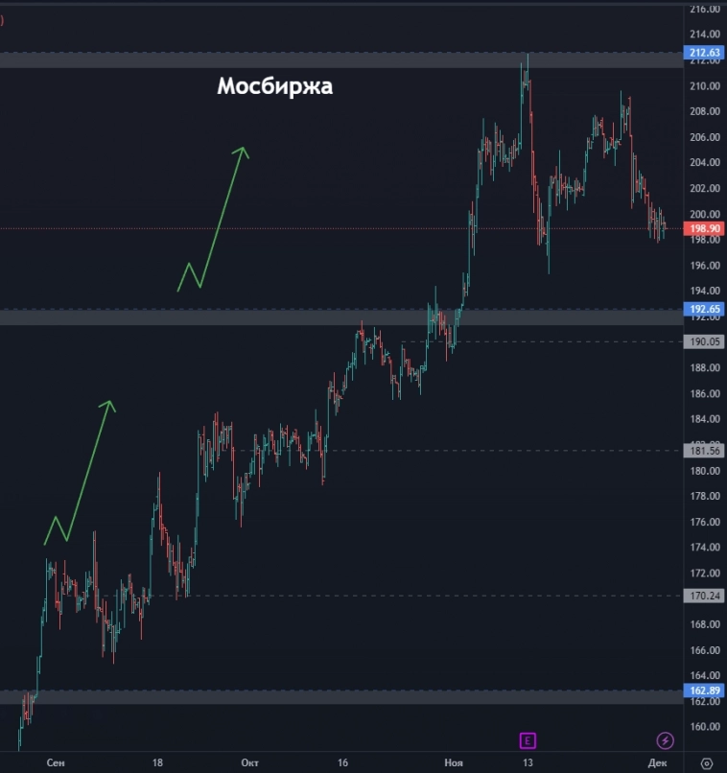Click the 192.65 blue price label

pos(704,309)
